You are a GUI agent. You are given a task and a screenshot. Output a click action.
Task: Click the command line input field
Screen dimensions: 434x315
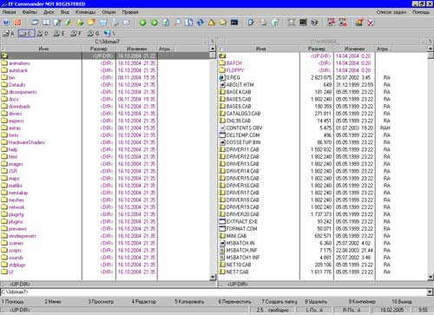(x=214, y=292)
